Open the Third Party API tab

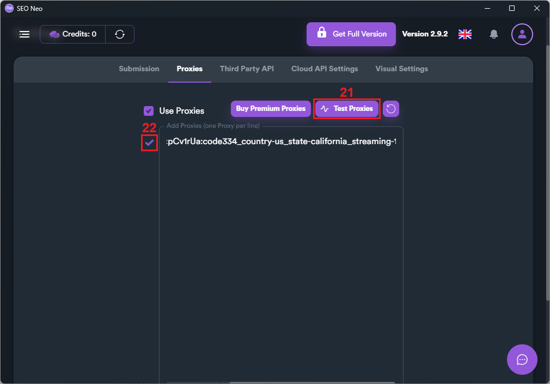click(247, 69)
